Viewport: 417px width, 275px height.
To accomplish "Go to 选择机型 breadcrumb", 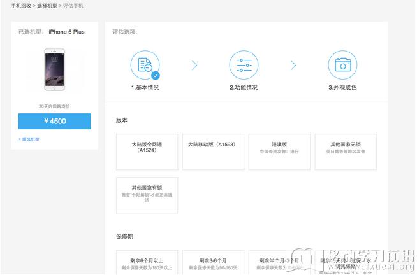I will 47,6.
